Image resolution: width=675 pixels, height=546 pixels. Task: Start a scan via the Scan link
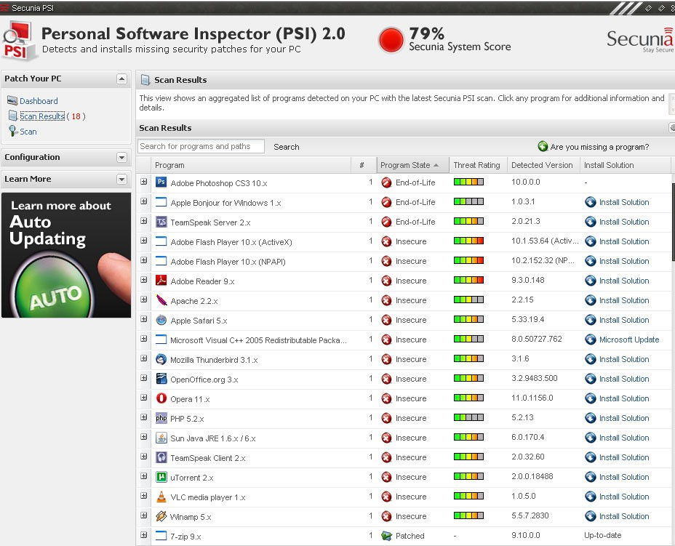coord(28,132)
